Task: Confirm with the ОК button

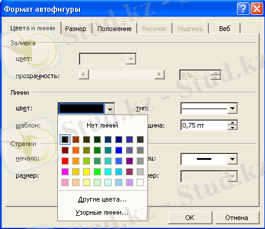Action: (x=190, y=218)
